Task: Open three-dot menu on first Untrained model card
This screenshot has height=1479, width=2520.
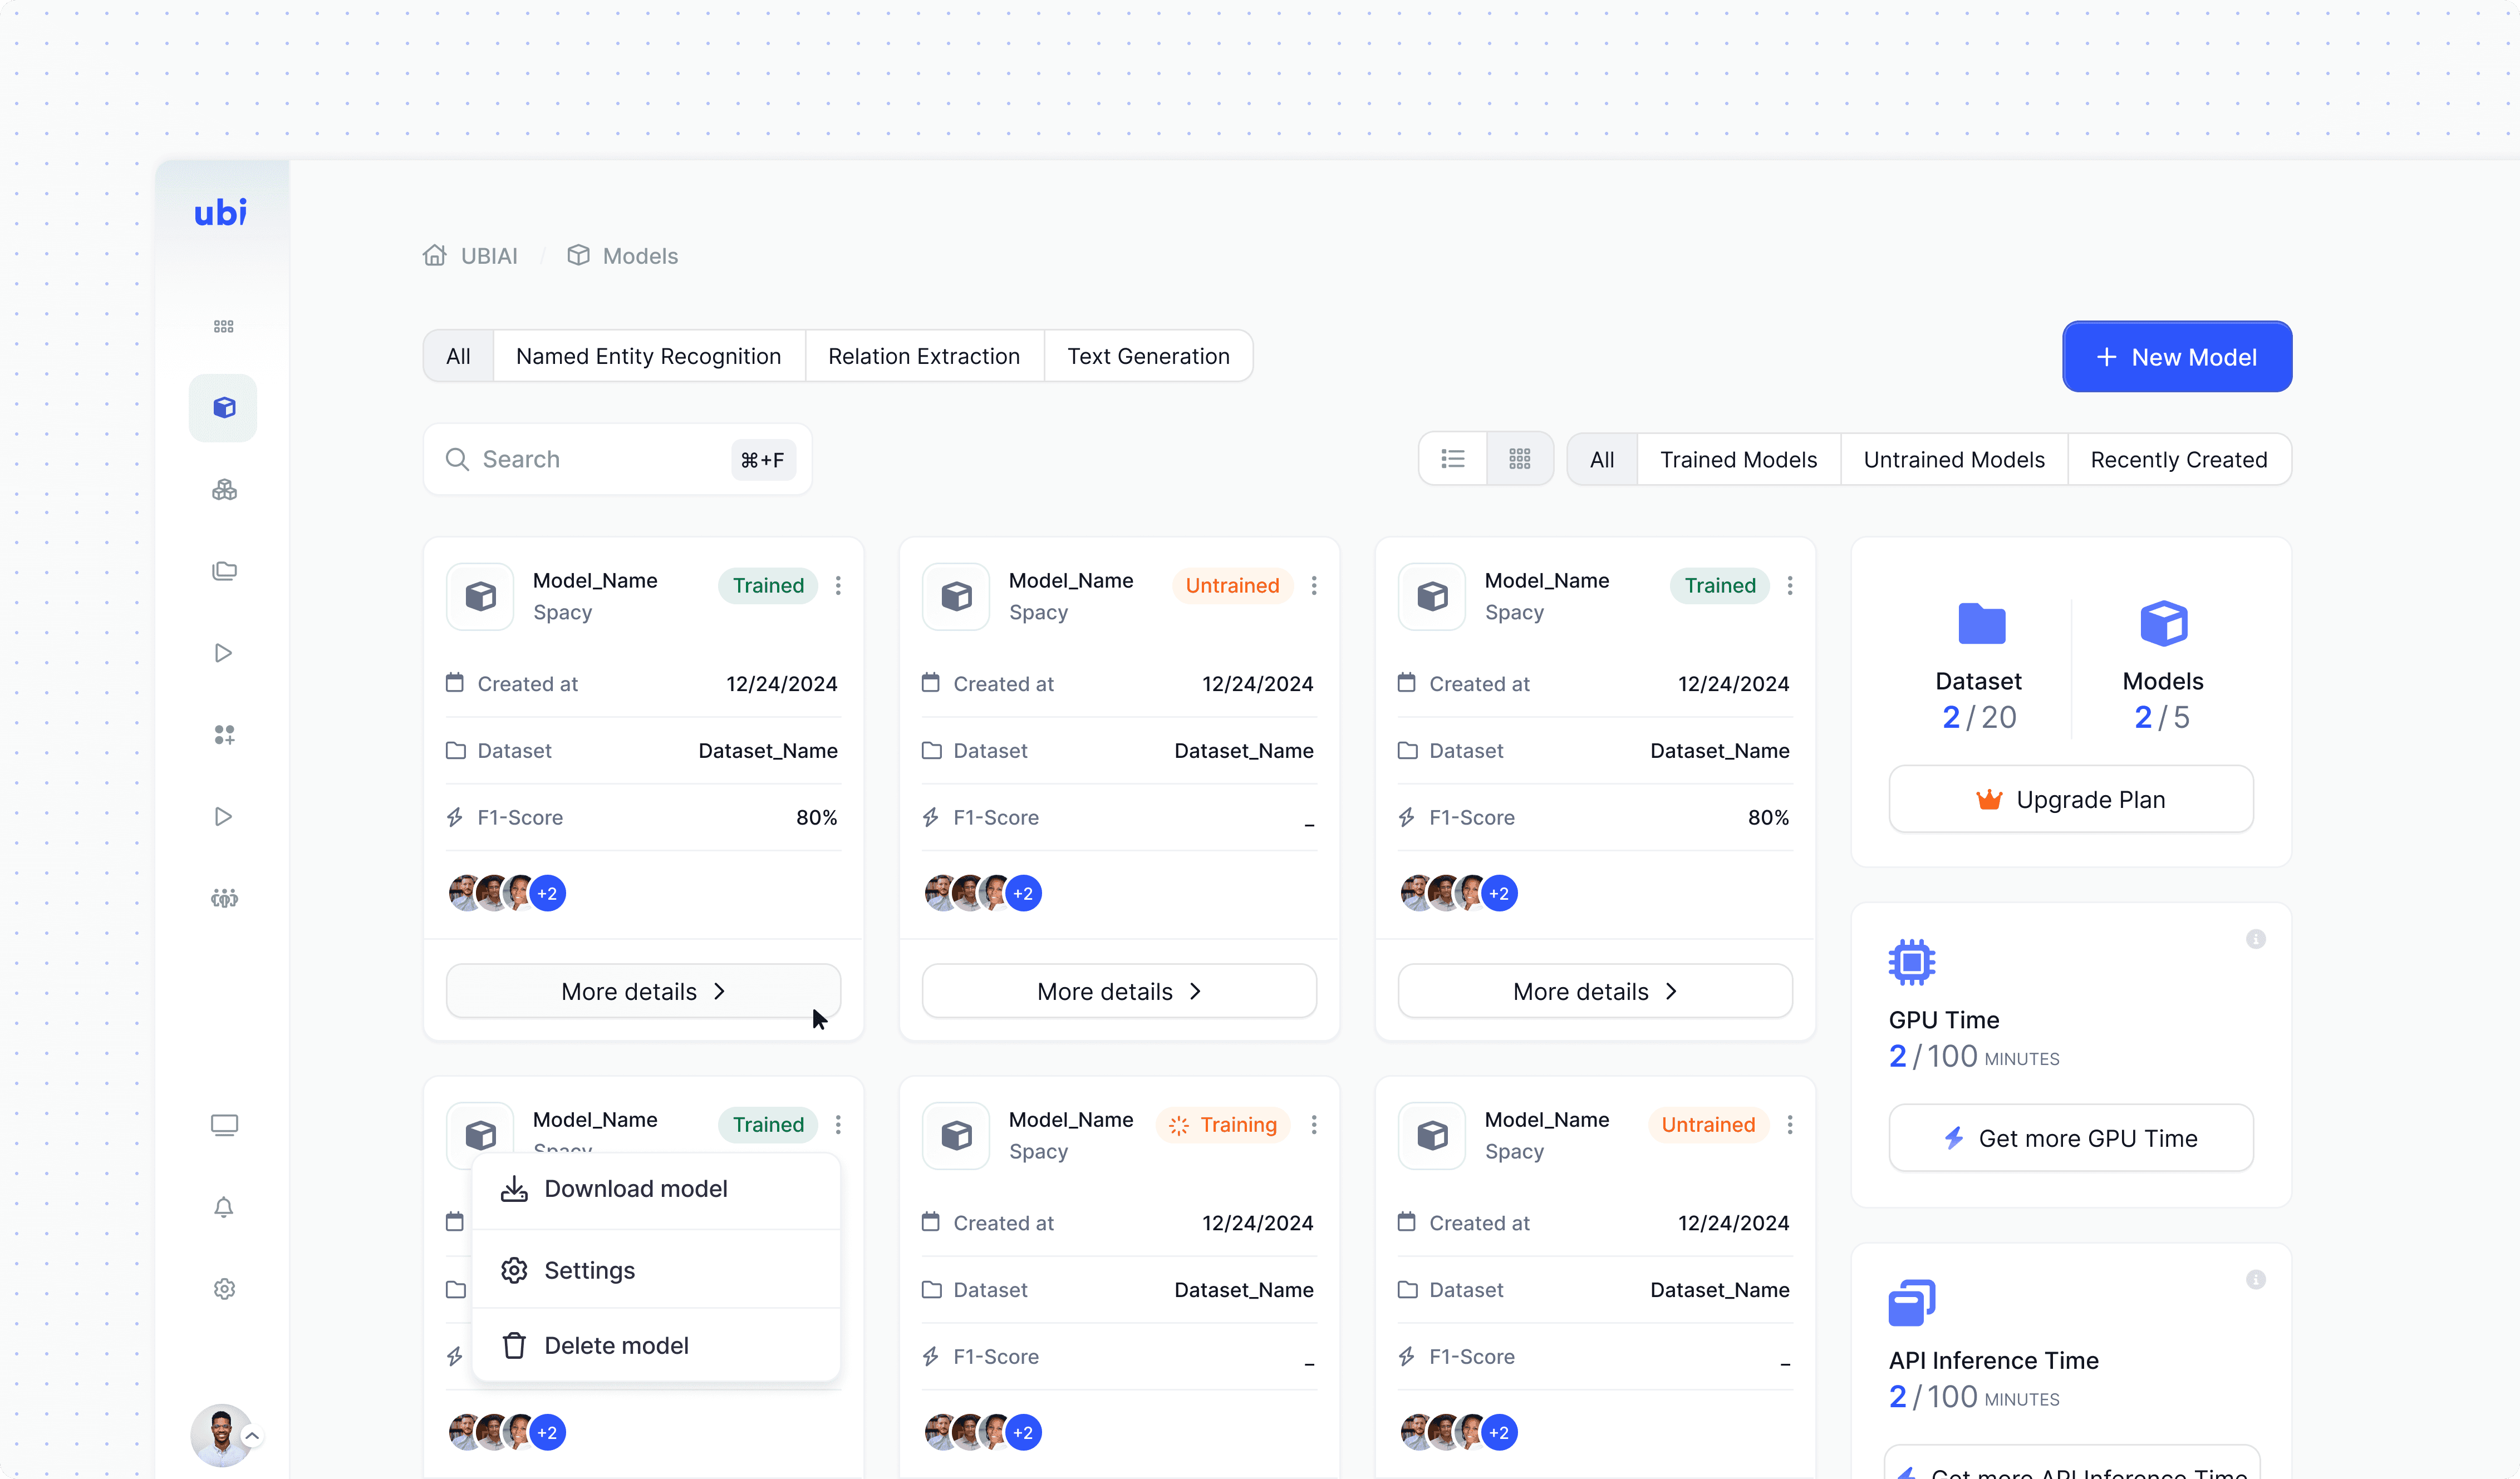Action: pyautogui.click(x=1314, y=585)
